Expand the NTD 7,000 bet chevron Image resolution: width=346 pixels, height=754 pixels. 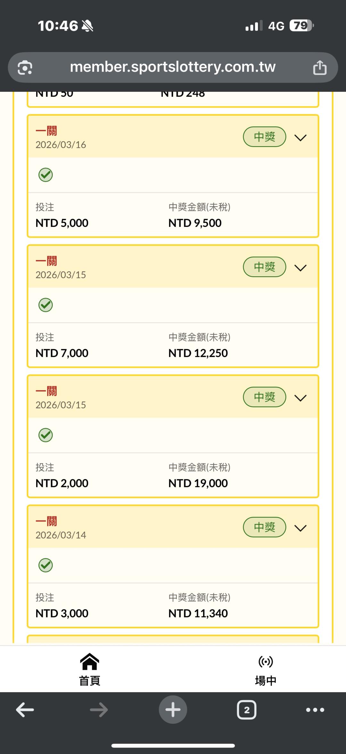[300, 268]
